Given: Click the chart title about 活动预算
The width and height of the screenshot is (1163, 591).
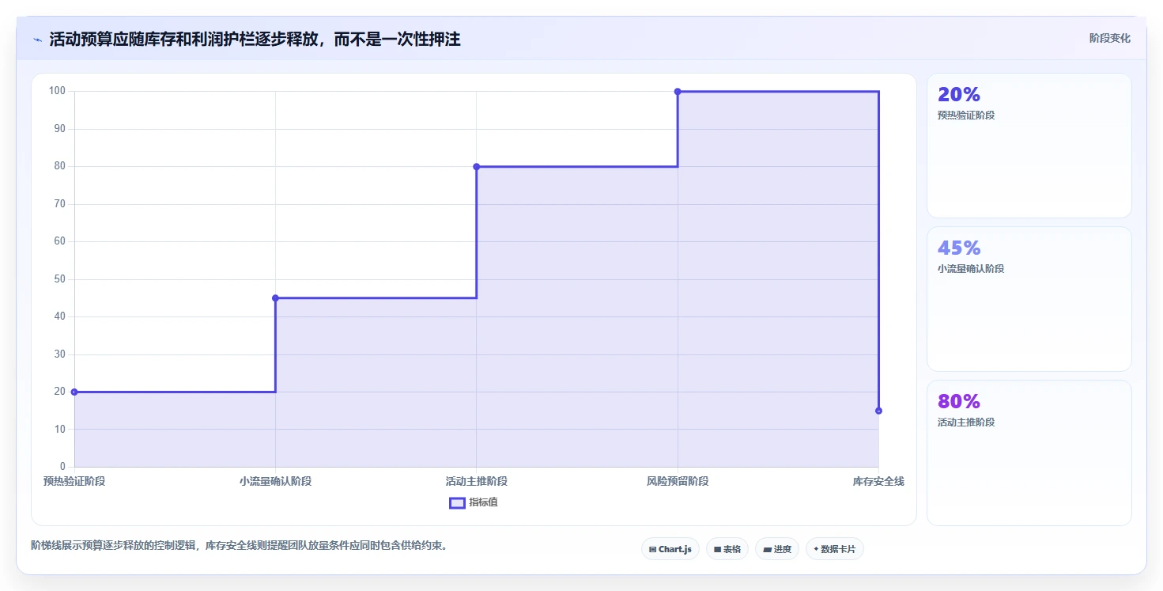Looking at the screenshot, I should click(x=255, y=39).
